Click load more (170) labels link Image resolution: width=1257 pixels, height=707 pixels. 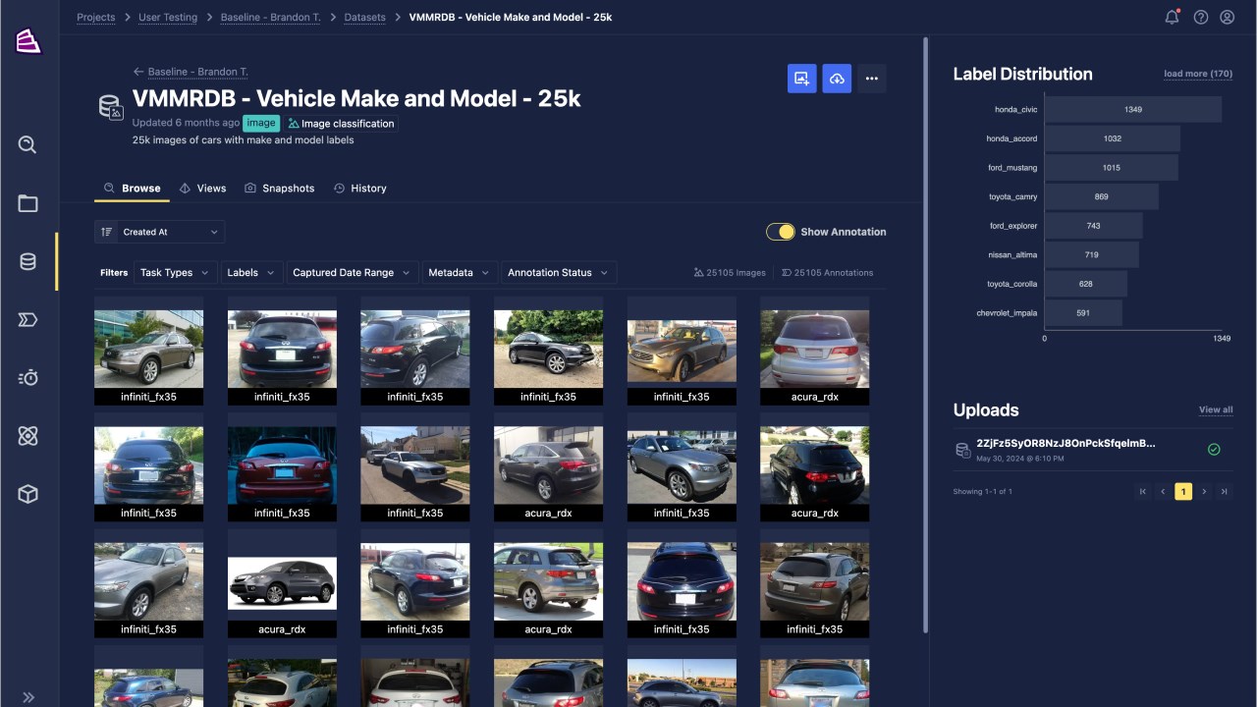[x=1198, y=74]
